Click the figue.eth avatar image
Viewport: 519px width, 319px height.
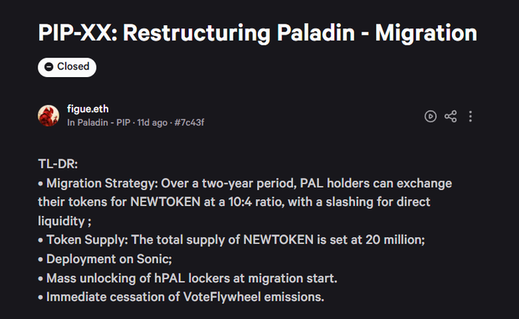pos(48,116)
